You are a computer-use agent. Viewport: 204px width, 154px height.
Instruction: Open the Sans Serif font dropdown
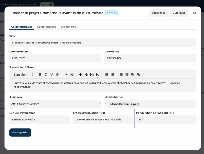[23, 75]
